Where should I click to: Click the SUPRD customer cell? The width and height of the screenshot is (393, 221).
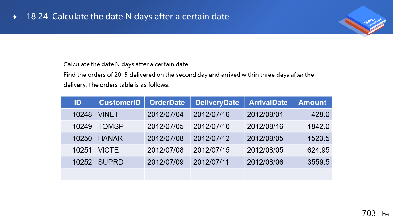[111, 162]
